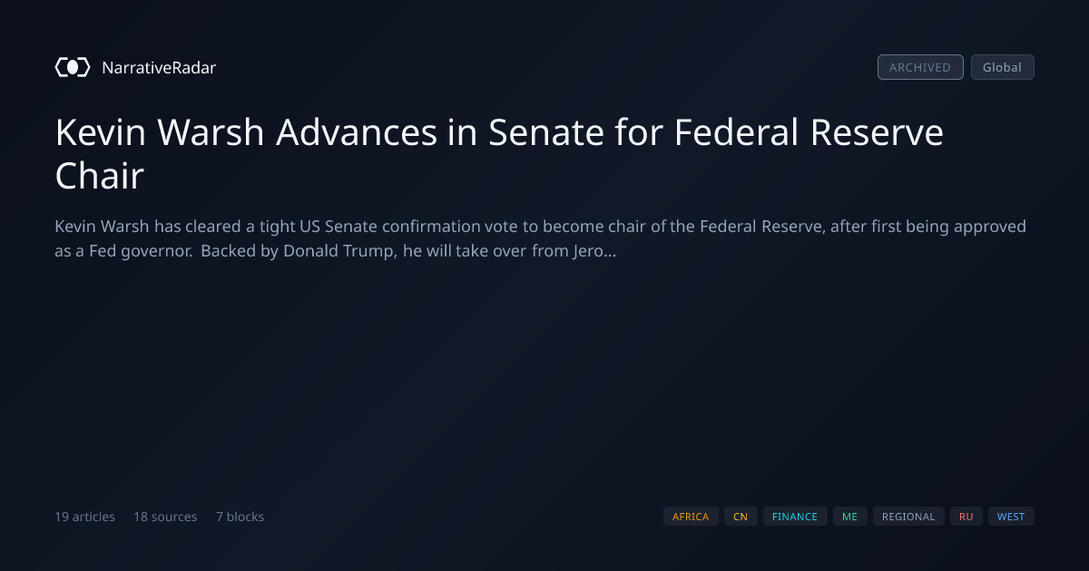
Task: Filter by the FINANCE tag
Action: click(795, 517)
